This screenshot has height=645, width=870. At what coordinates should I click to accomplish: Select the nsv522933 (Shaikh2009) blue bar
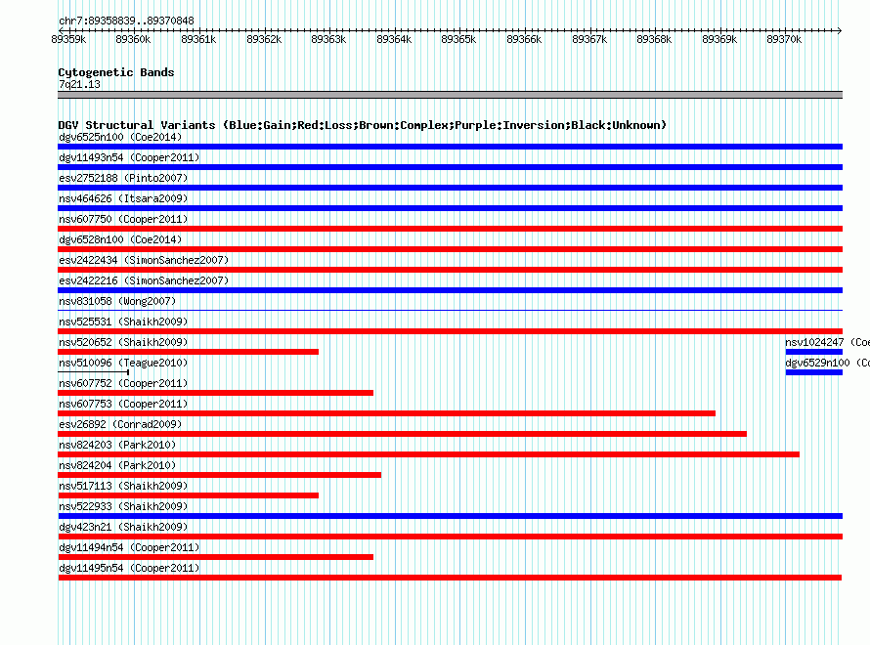(450, 516)
